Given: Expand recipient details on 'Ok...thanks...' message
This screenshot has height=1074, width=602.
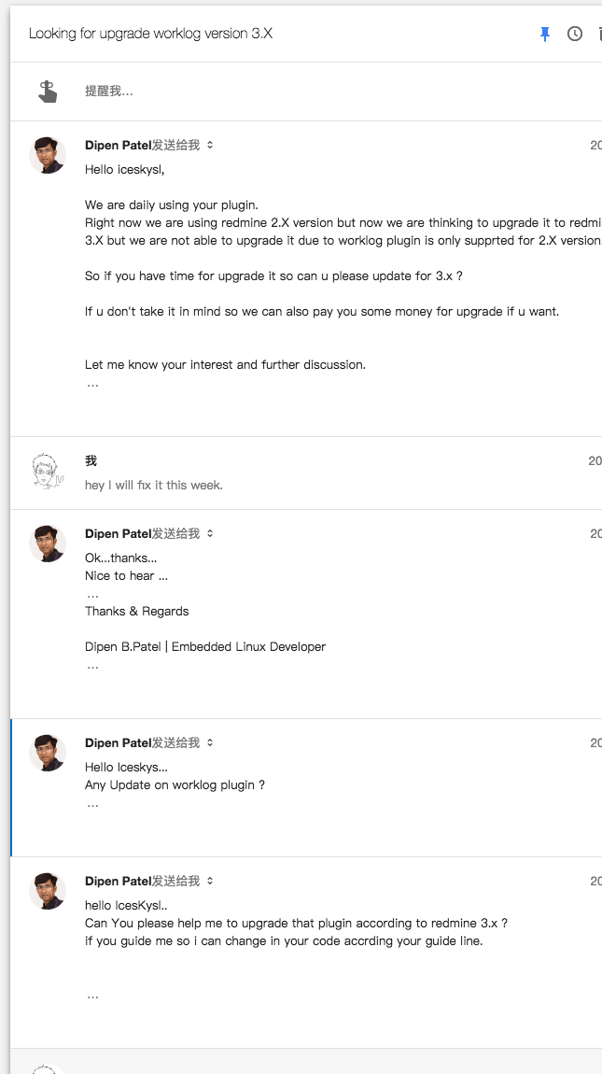Looking at the screenshot, I should click(x=210, y=533).
